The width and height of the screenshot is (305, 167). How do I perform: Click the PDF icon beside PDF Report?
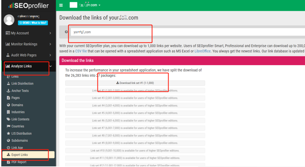pyautogui.click(x=8, y=162)
